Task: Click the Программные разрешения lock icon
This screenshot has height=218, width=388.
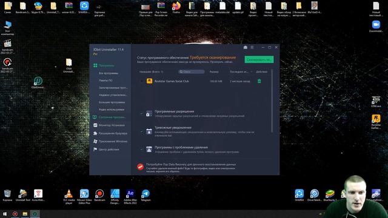Action: coord(149,113)
